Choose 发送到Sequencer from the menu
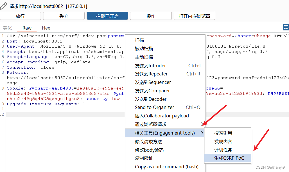Viewport: 289px width, 172px height. [165, 82]
